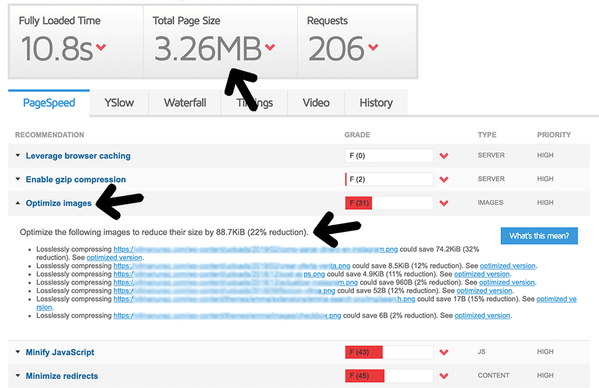Open details via the F (0) grade chevron

point(444,155)
